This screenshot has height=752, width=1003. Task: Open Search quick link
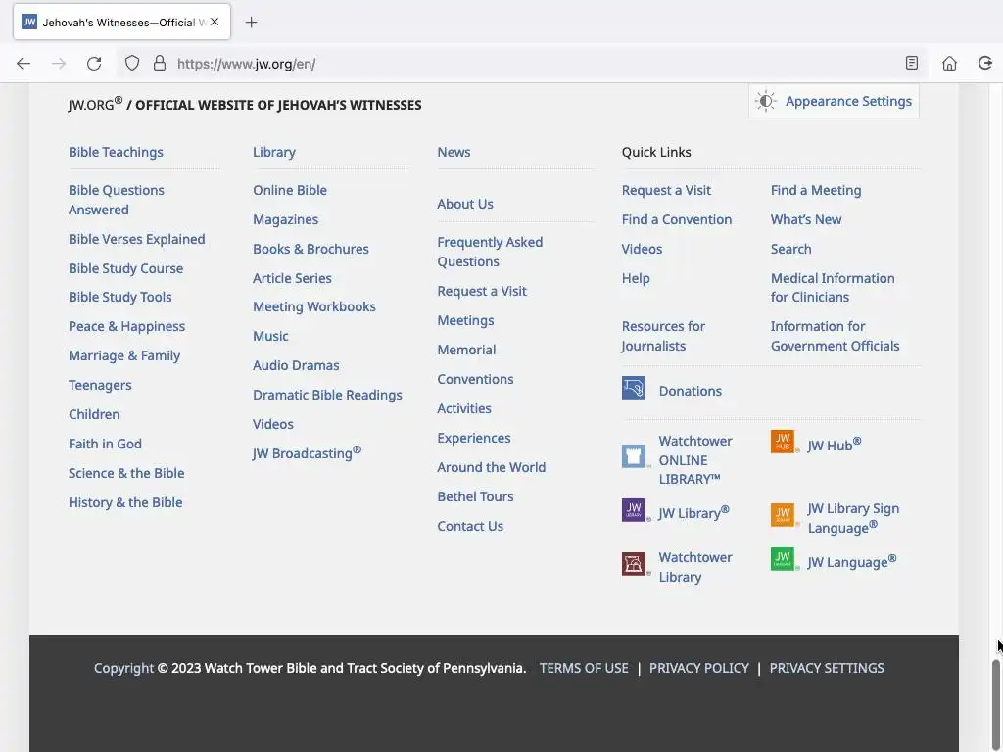(x=790, y=250)
